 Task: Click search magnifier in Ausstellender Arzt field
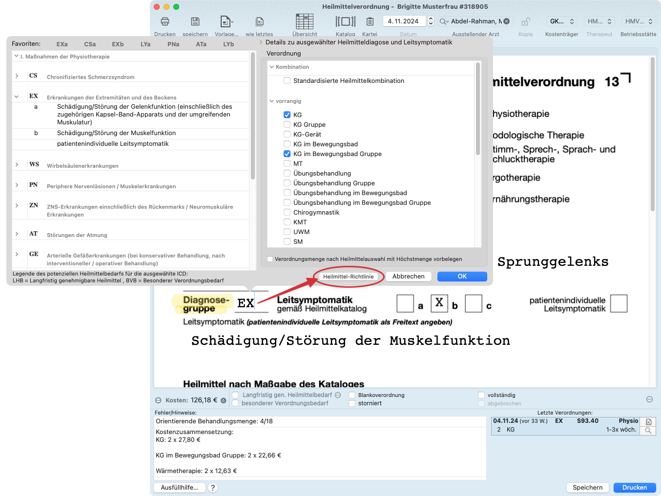tap(444, 21)
